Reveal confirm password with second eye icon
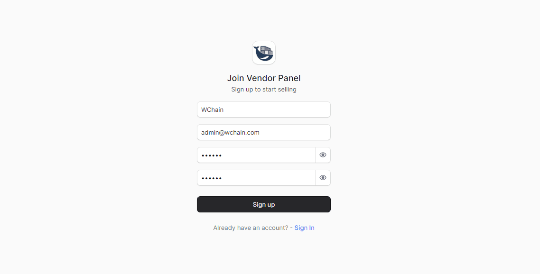This screenshot has height=274, width=540. click(323, 178)
